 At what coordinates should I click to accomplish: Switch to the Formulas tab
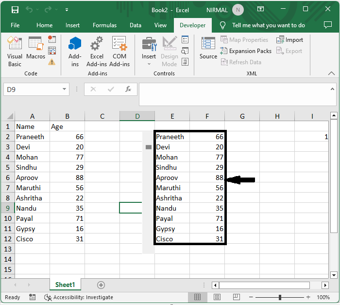tap(104, 25)
